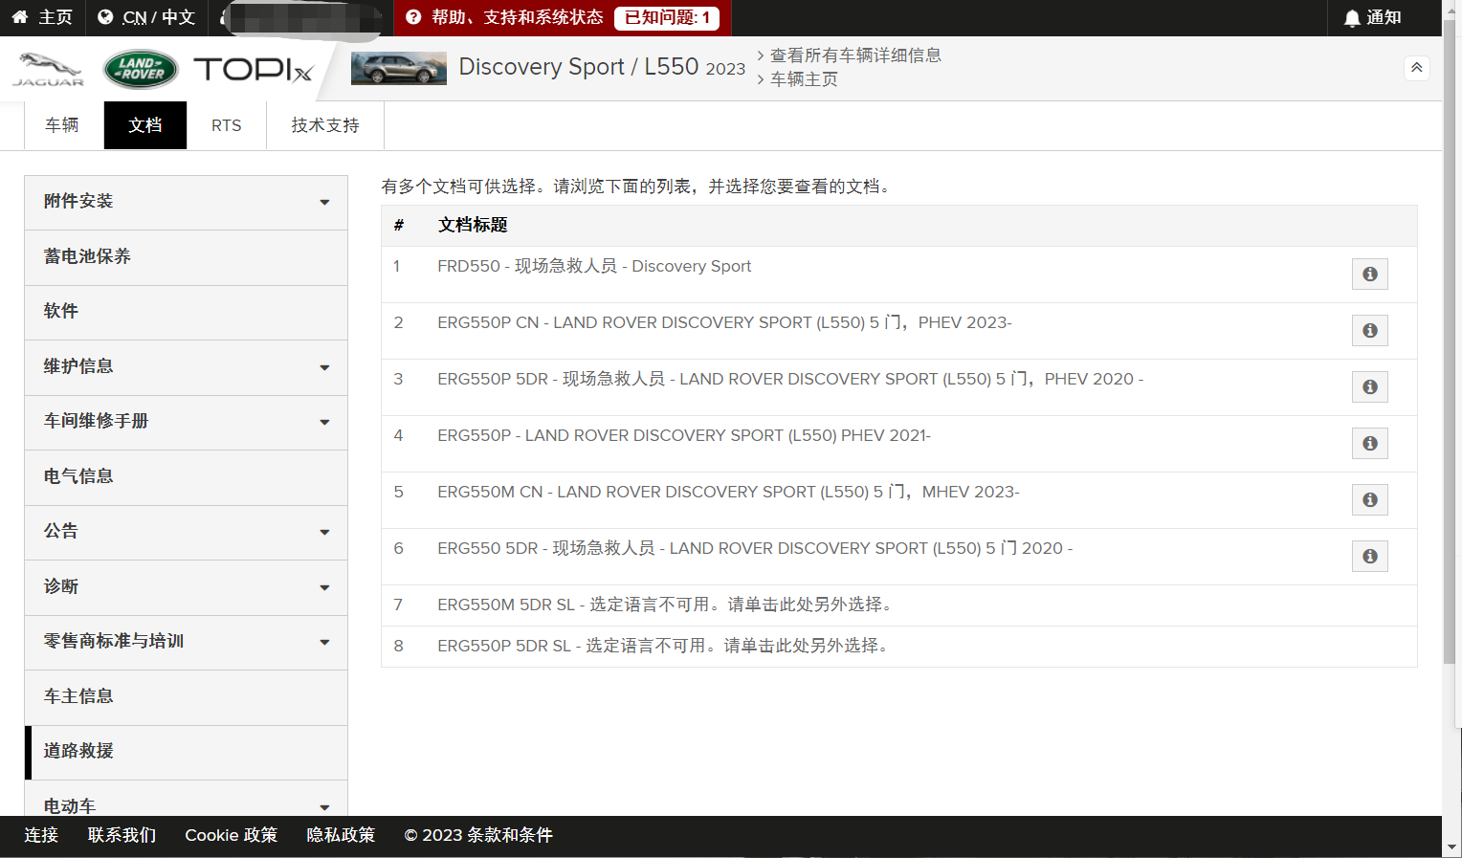Click info icon for ERG550M CN document

tap(1369, 500)
